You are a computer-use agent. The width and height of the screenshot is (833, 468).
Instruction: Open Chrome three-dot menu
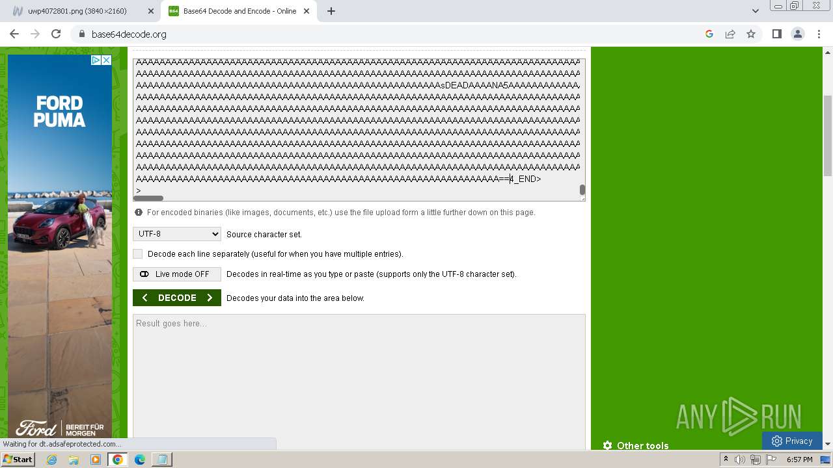pos(819,34)
